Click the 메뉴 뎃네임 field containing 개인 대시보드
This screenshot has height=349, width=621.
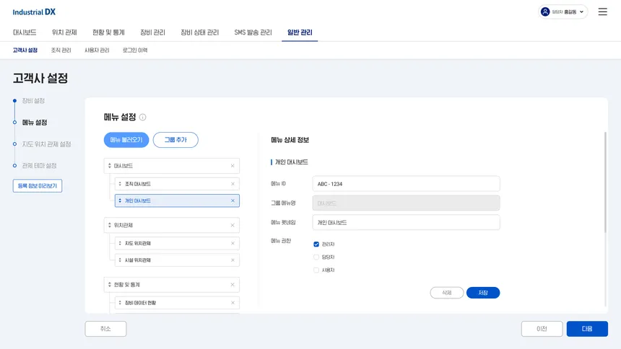(406, 222)
